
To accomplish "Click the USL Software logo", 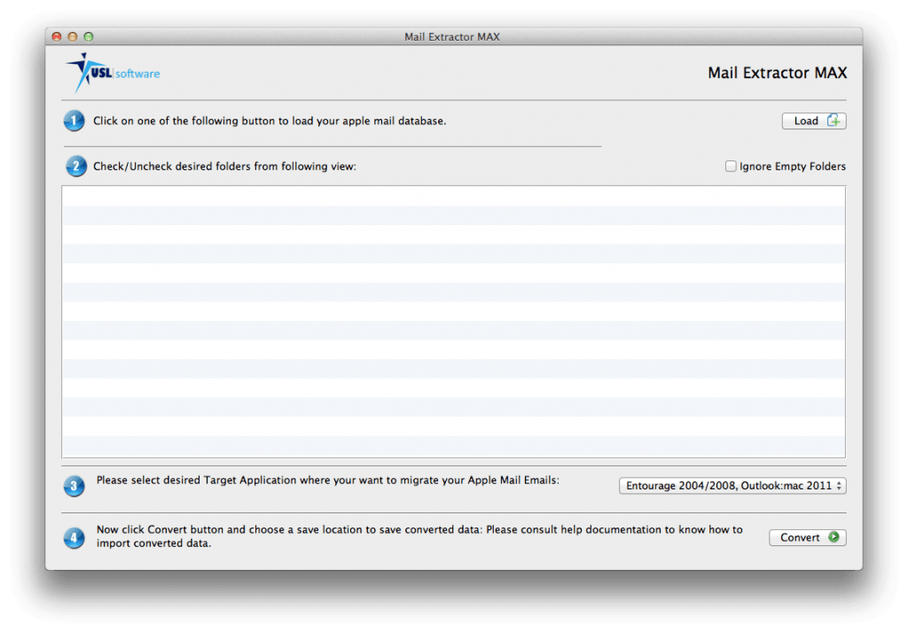I will point(112,72).
